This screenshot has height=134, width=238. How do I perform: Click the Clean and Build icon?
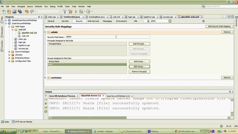(x=70, y=12)
